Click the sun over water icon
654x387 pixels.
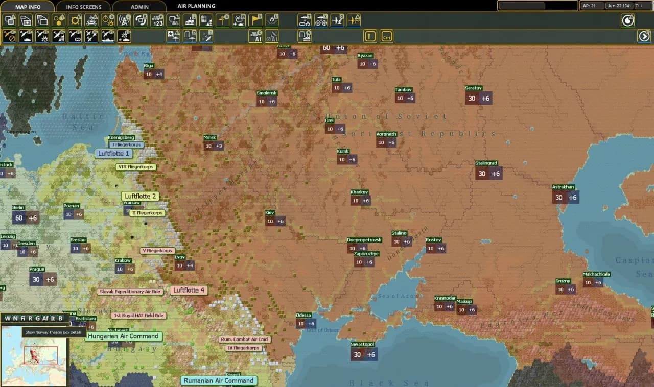271,20
